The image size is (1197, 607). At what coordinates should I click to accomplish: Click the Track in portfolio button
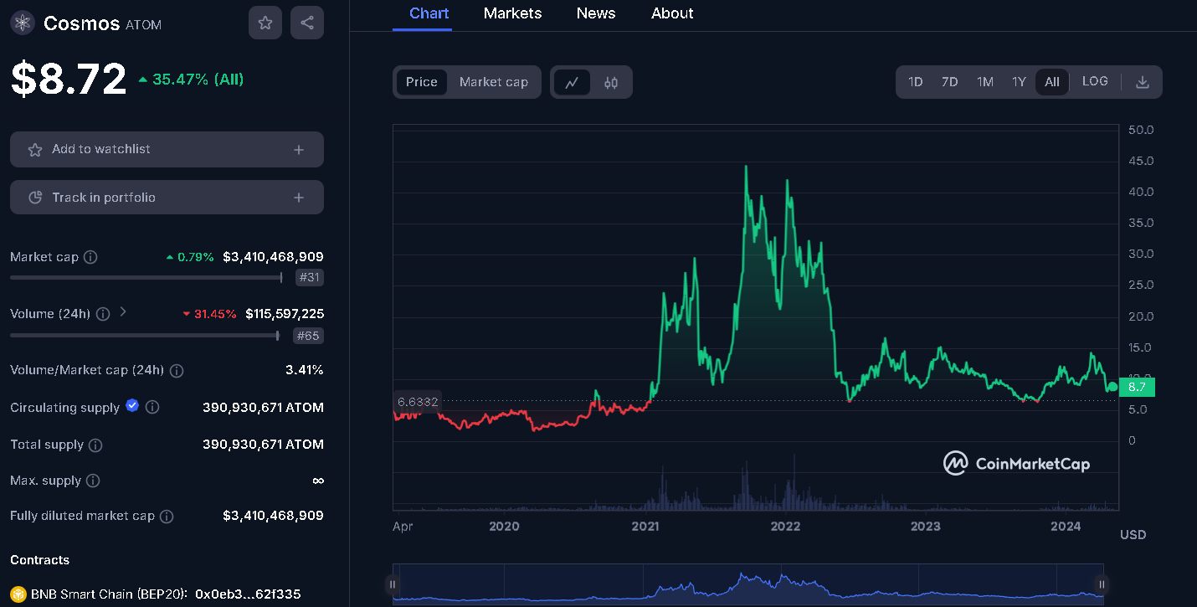167,198
